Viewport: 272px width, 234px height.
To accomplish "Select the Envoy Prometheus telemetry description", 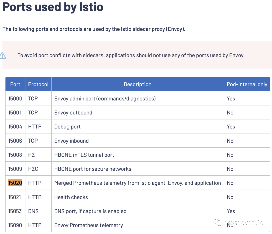I will tap(89, 225).
